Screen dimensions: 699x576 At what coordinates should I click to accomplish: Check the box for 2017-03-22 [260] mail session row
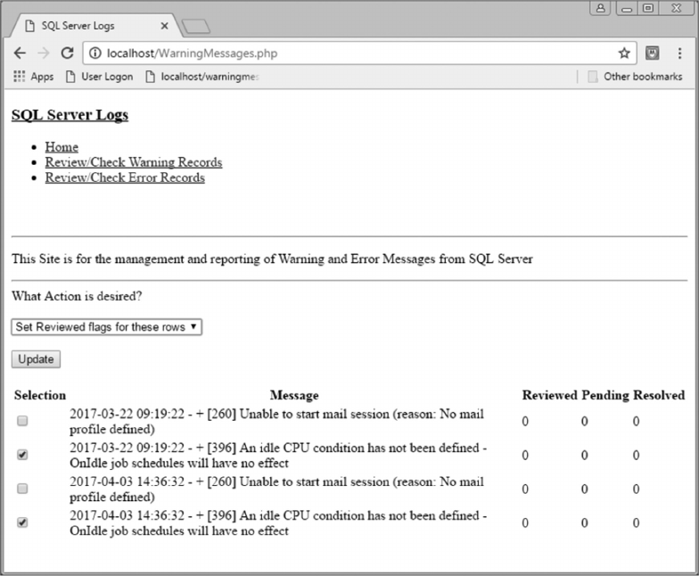[x=22, y=421]
